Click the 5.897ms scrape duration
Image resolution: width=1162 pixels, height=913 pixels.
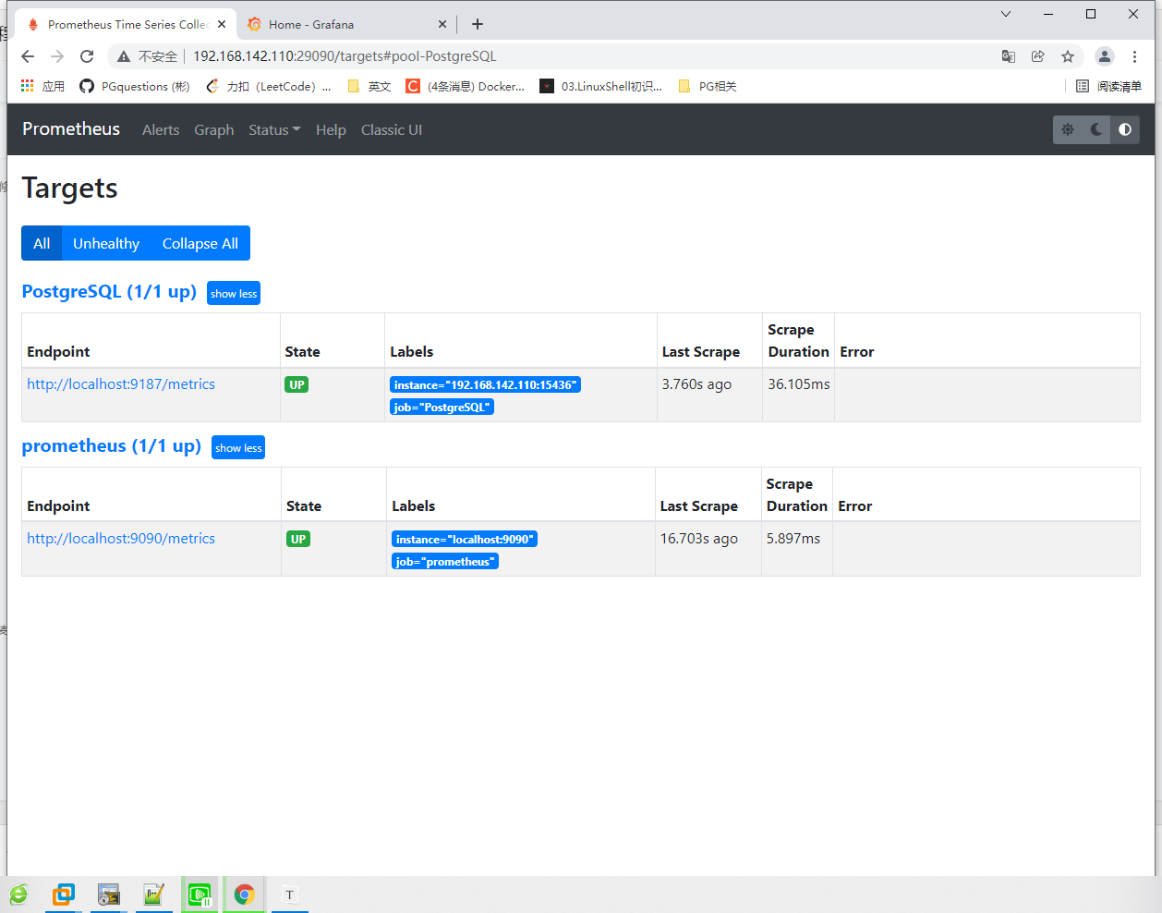(793, 539)
